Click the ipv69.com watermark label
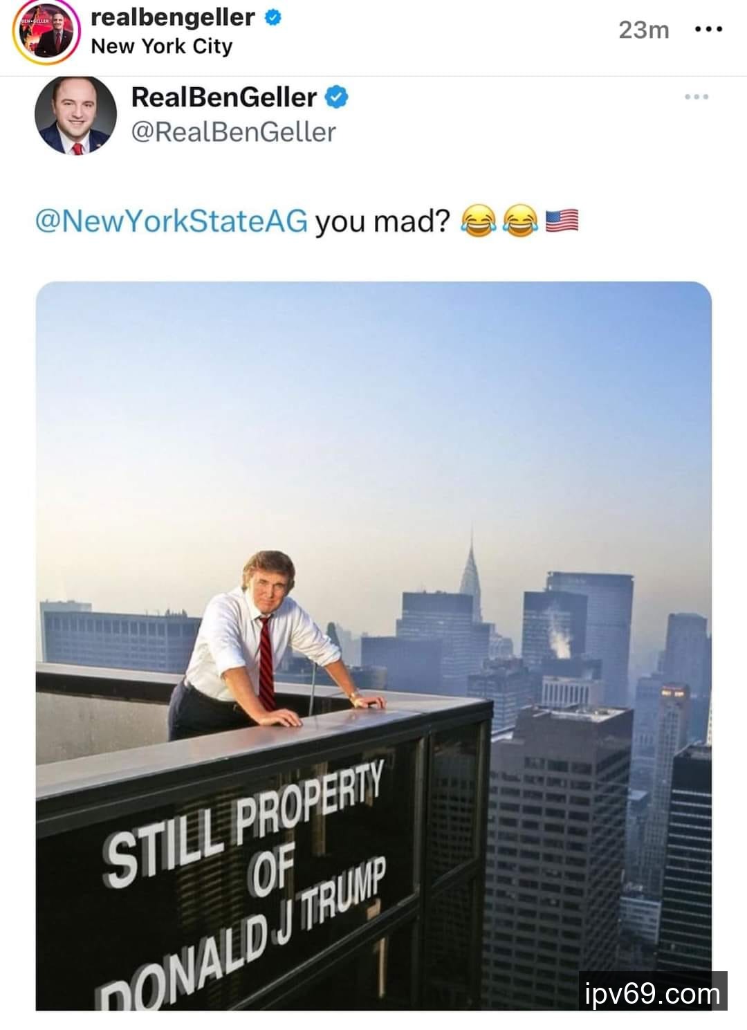Viewport: 747px width, 1030px height. click(652, 993)
